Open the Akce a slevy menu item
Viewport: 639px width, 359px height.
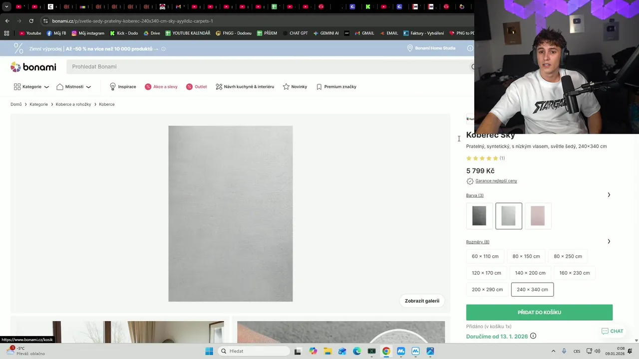pos(161,87)
